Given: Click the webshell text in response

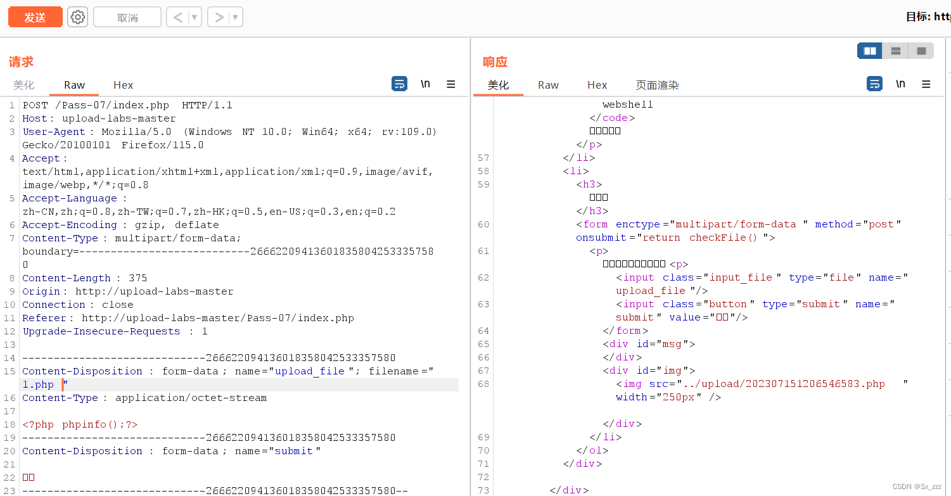Looking at the screenshot, I should (628, 105).
